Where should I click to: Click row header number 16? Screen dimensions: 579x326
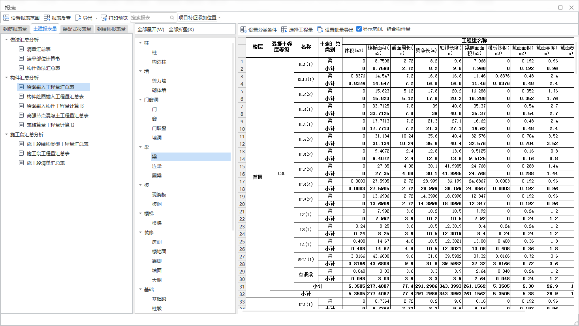(242, 174)
